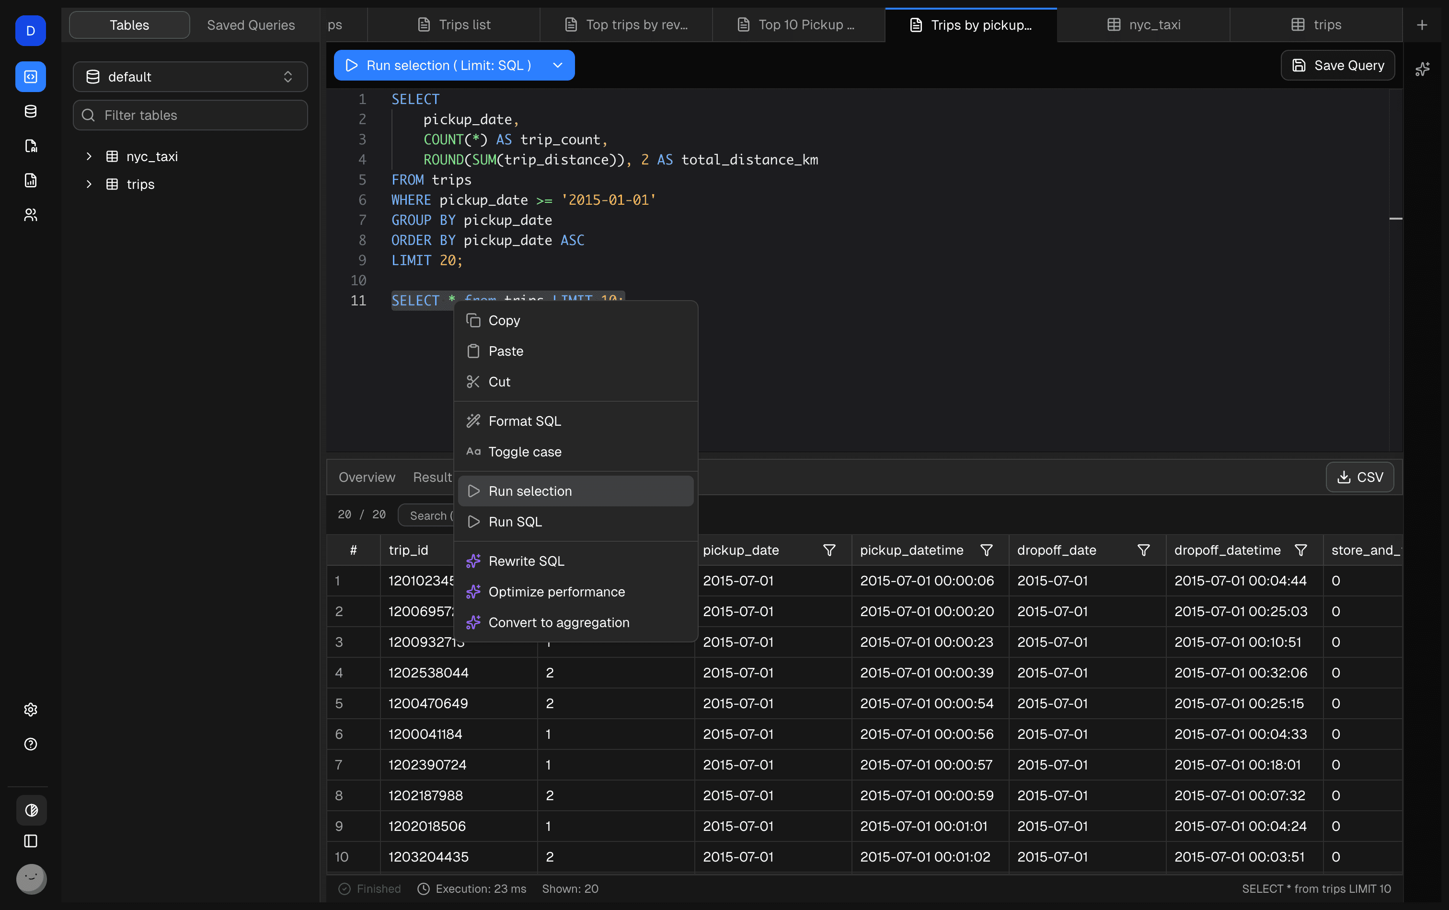Open the settings gear icon

click(31, 710)
